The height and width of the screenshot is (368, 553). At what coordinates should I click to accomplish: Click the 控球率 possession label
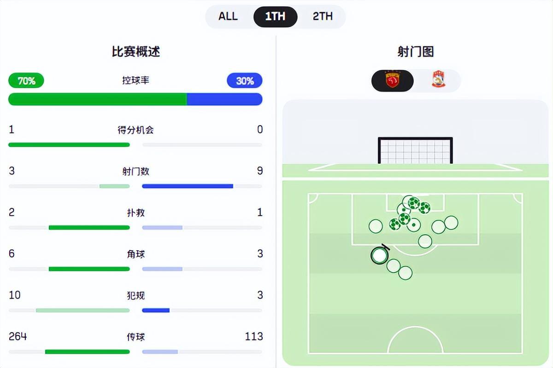click(x=135, y=80)
